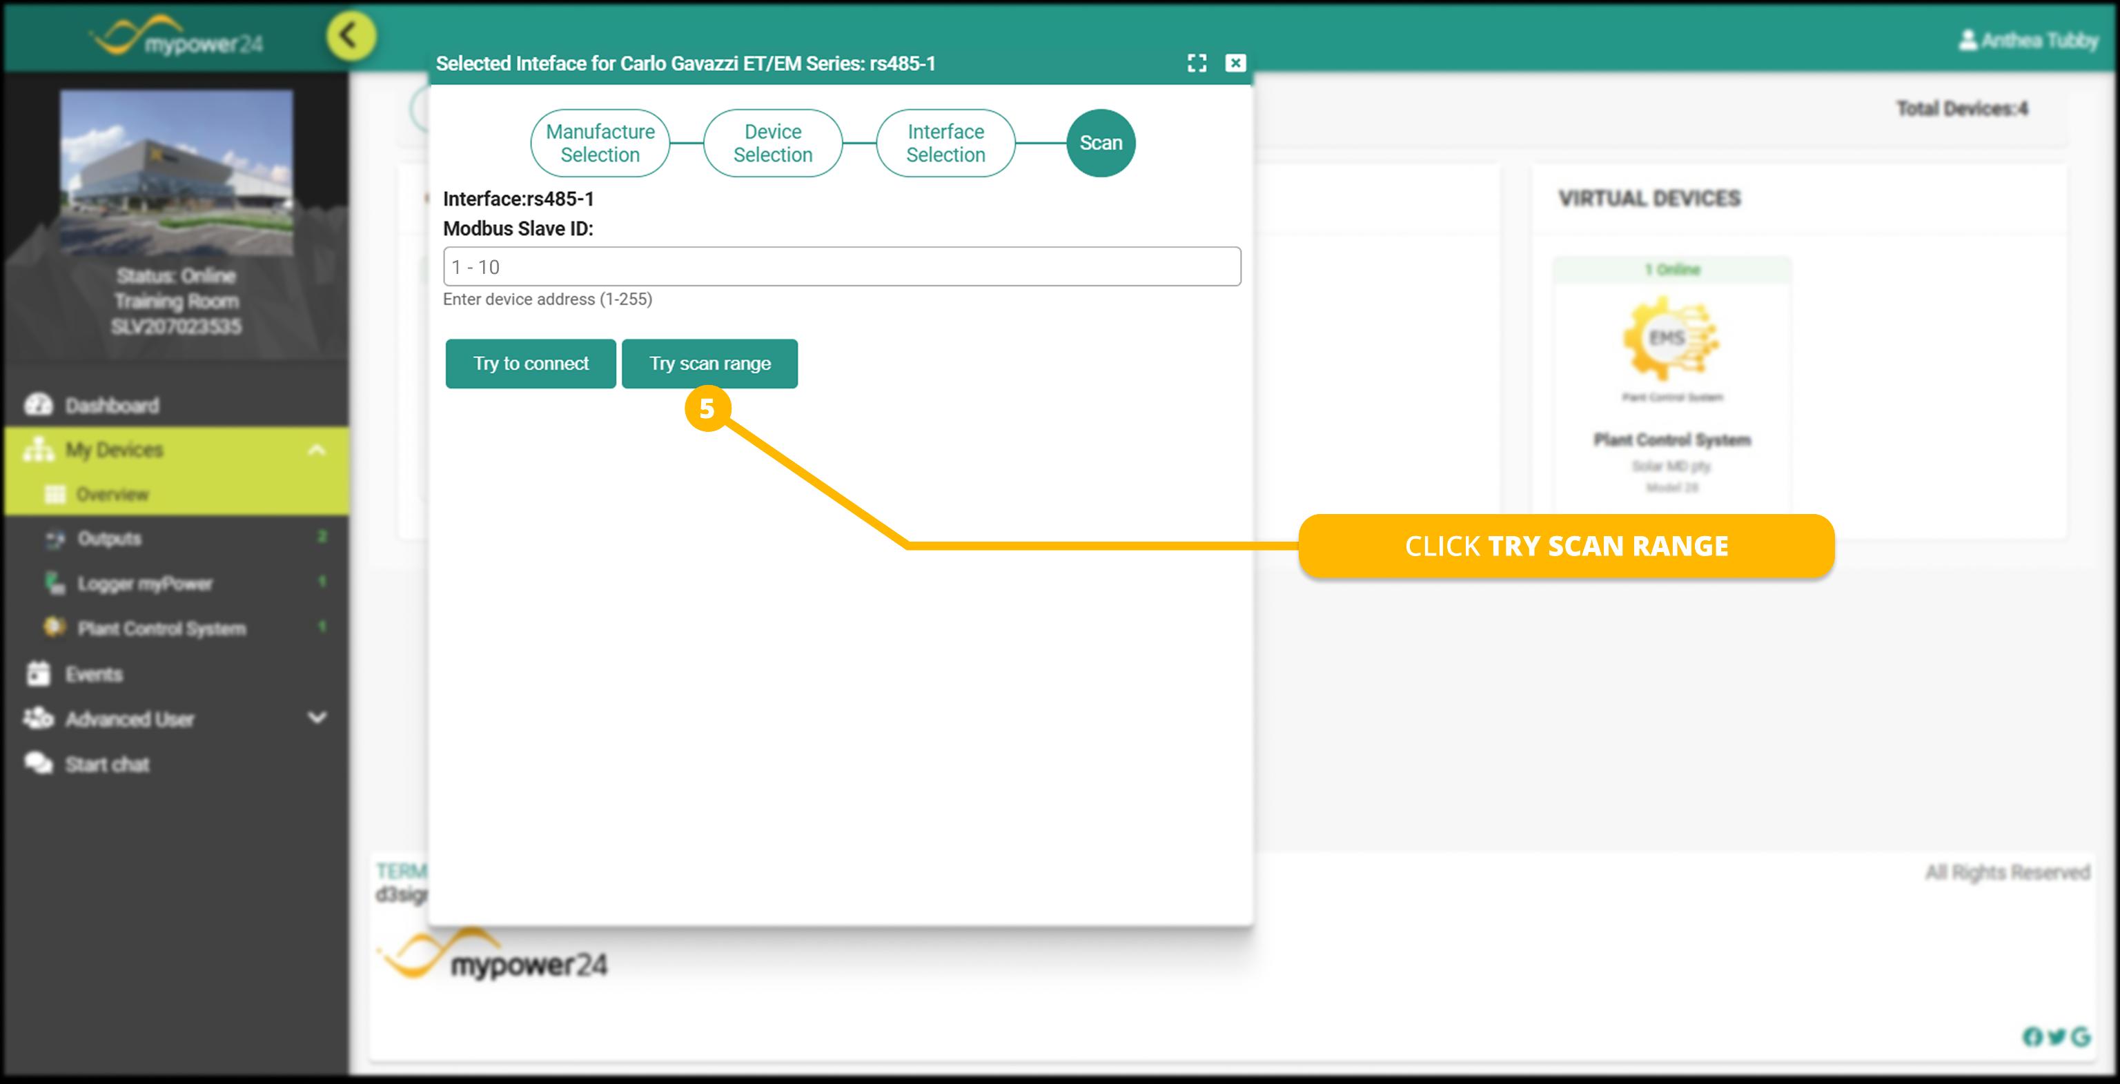Collapse the My Devices menu chevron
2120x1084 pixels.
coord(316,450)
